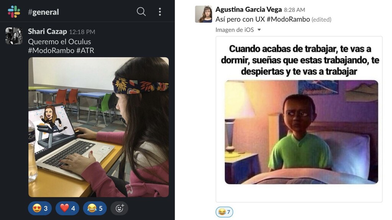Open the three-dot more options menu
This screenshot has width=392, height=220.
point(160,11)
